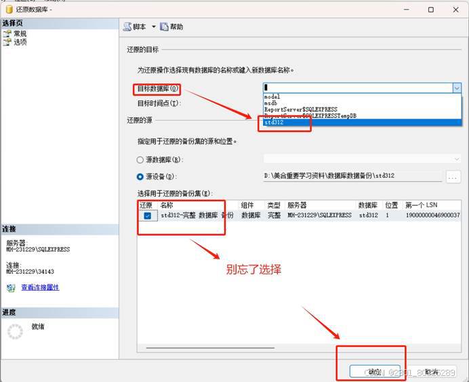Select msdb from database list

coord(362,103)
